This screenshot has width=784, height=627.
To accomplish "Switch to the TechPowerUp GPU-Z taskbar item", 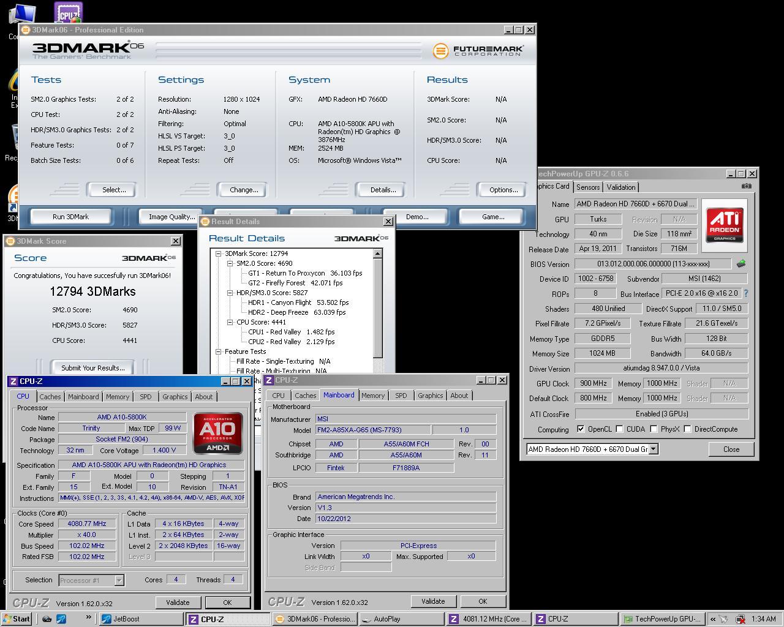I will coord(662,619).
